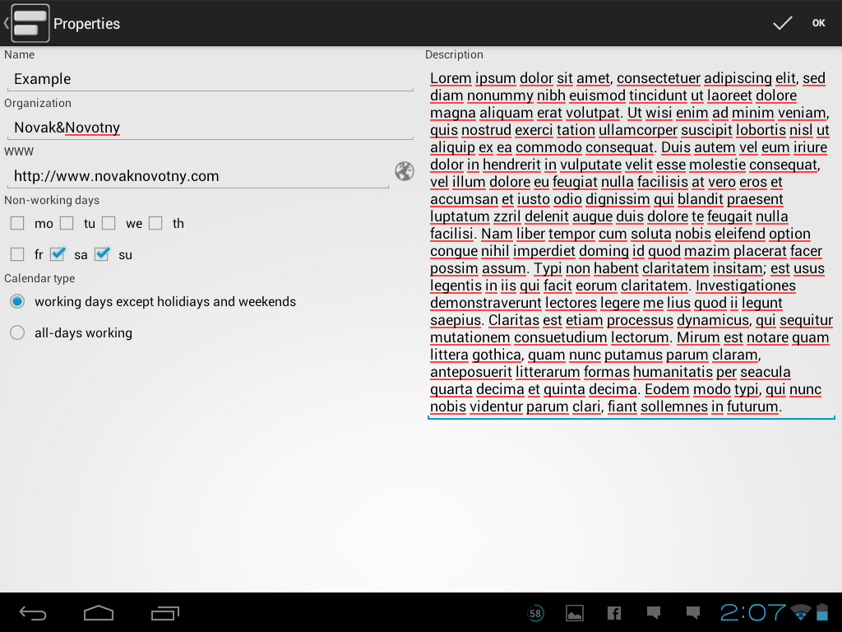Image resolution: width=842 pixels, height=632 pixels.
Task: Check the 'mo' non-working day box
Action: point(17,223)
